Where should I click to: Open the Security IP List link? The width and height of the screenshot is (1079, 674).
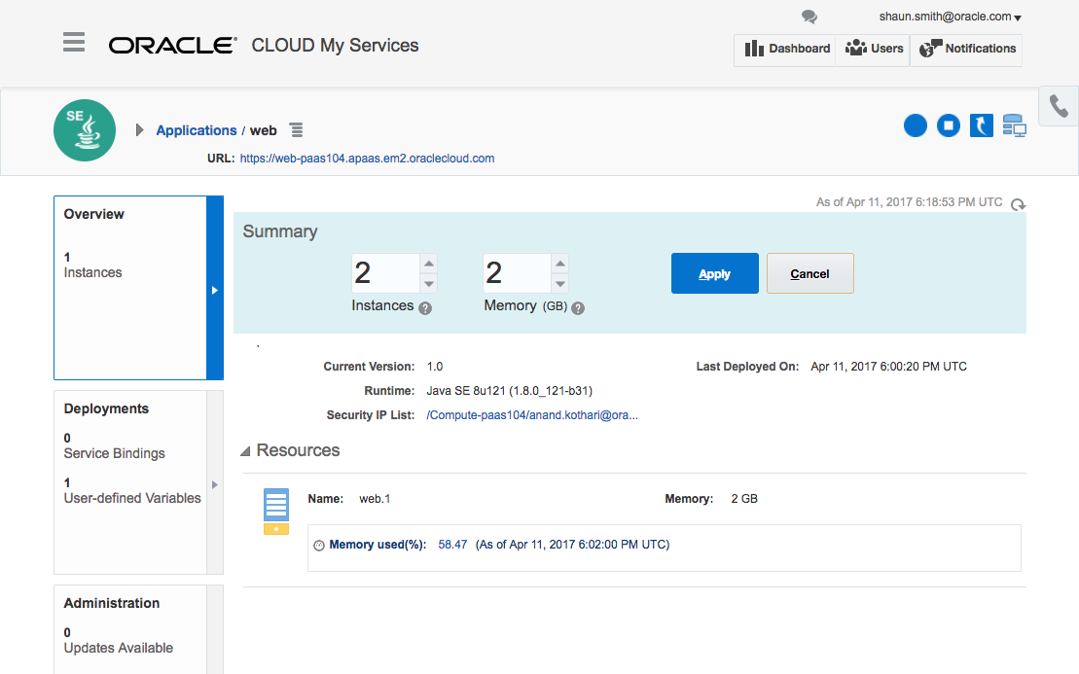click(532, 415)
